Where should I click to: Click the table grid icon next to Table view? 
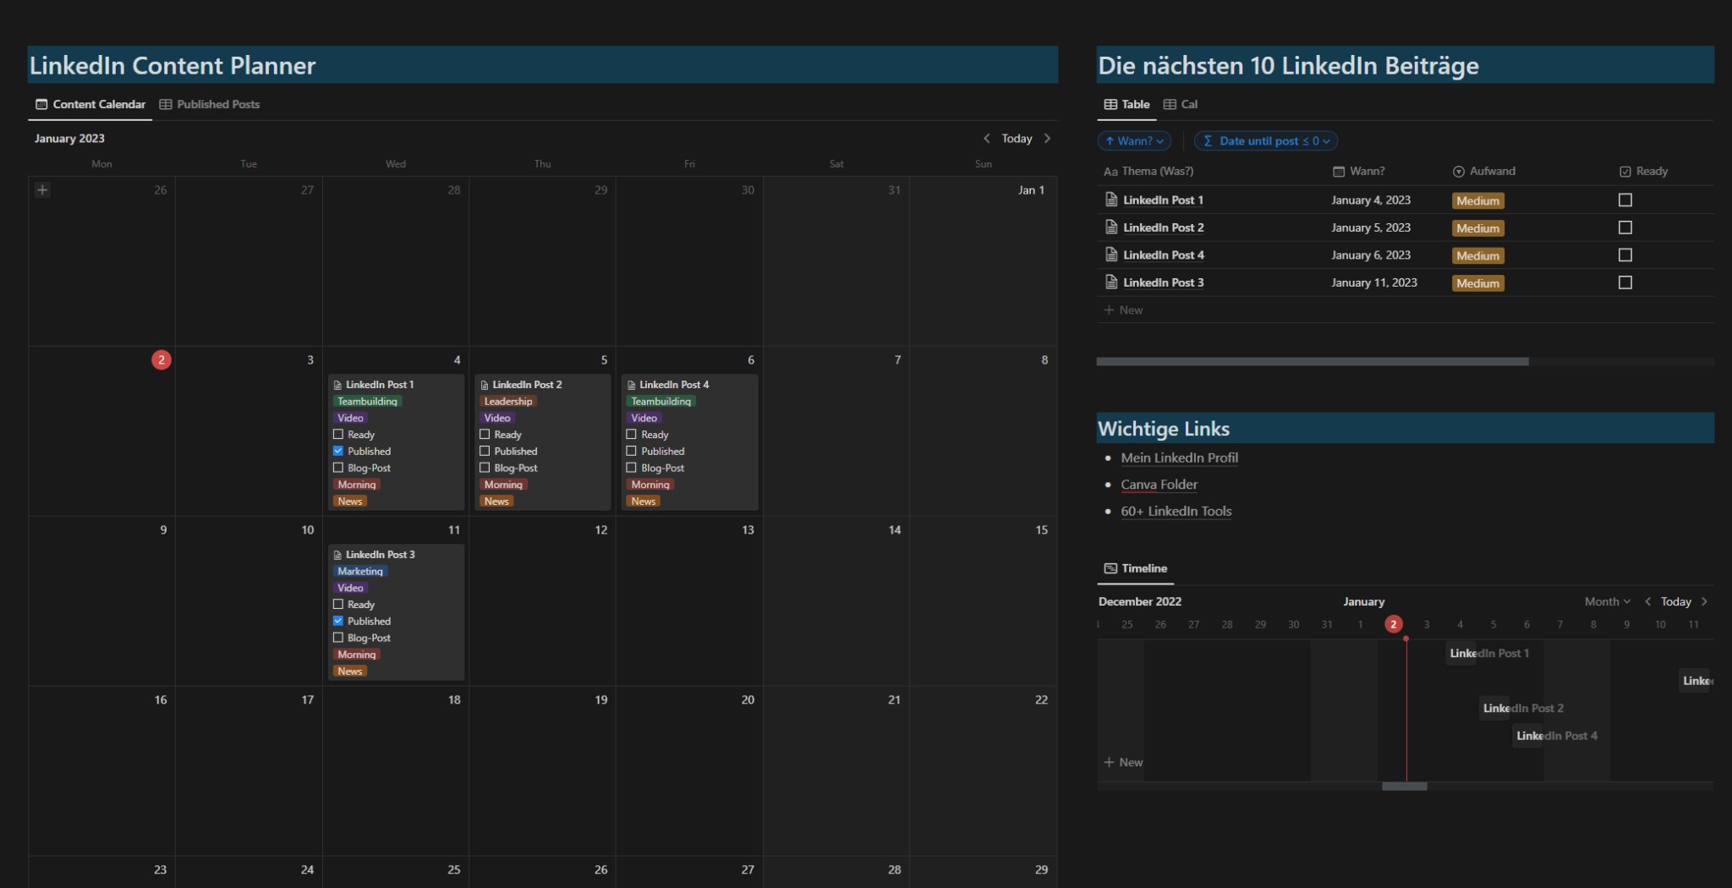[x=1110, y=104]
